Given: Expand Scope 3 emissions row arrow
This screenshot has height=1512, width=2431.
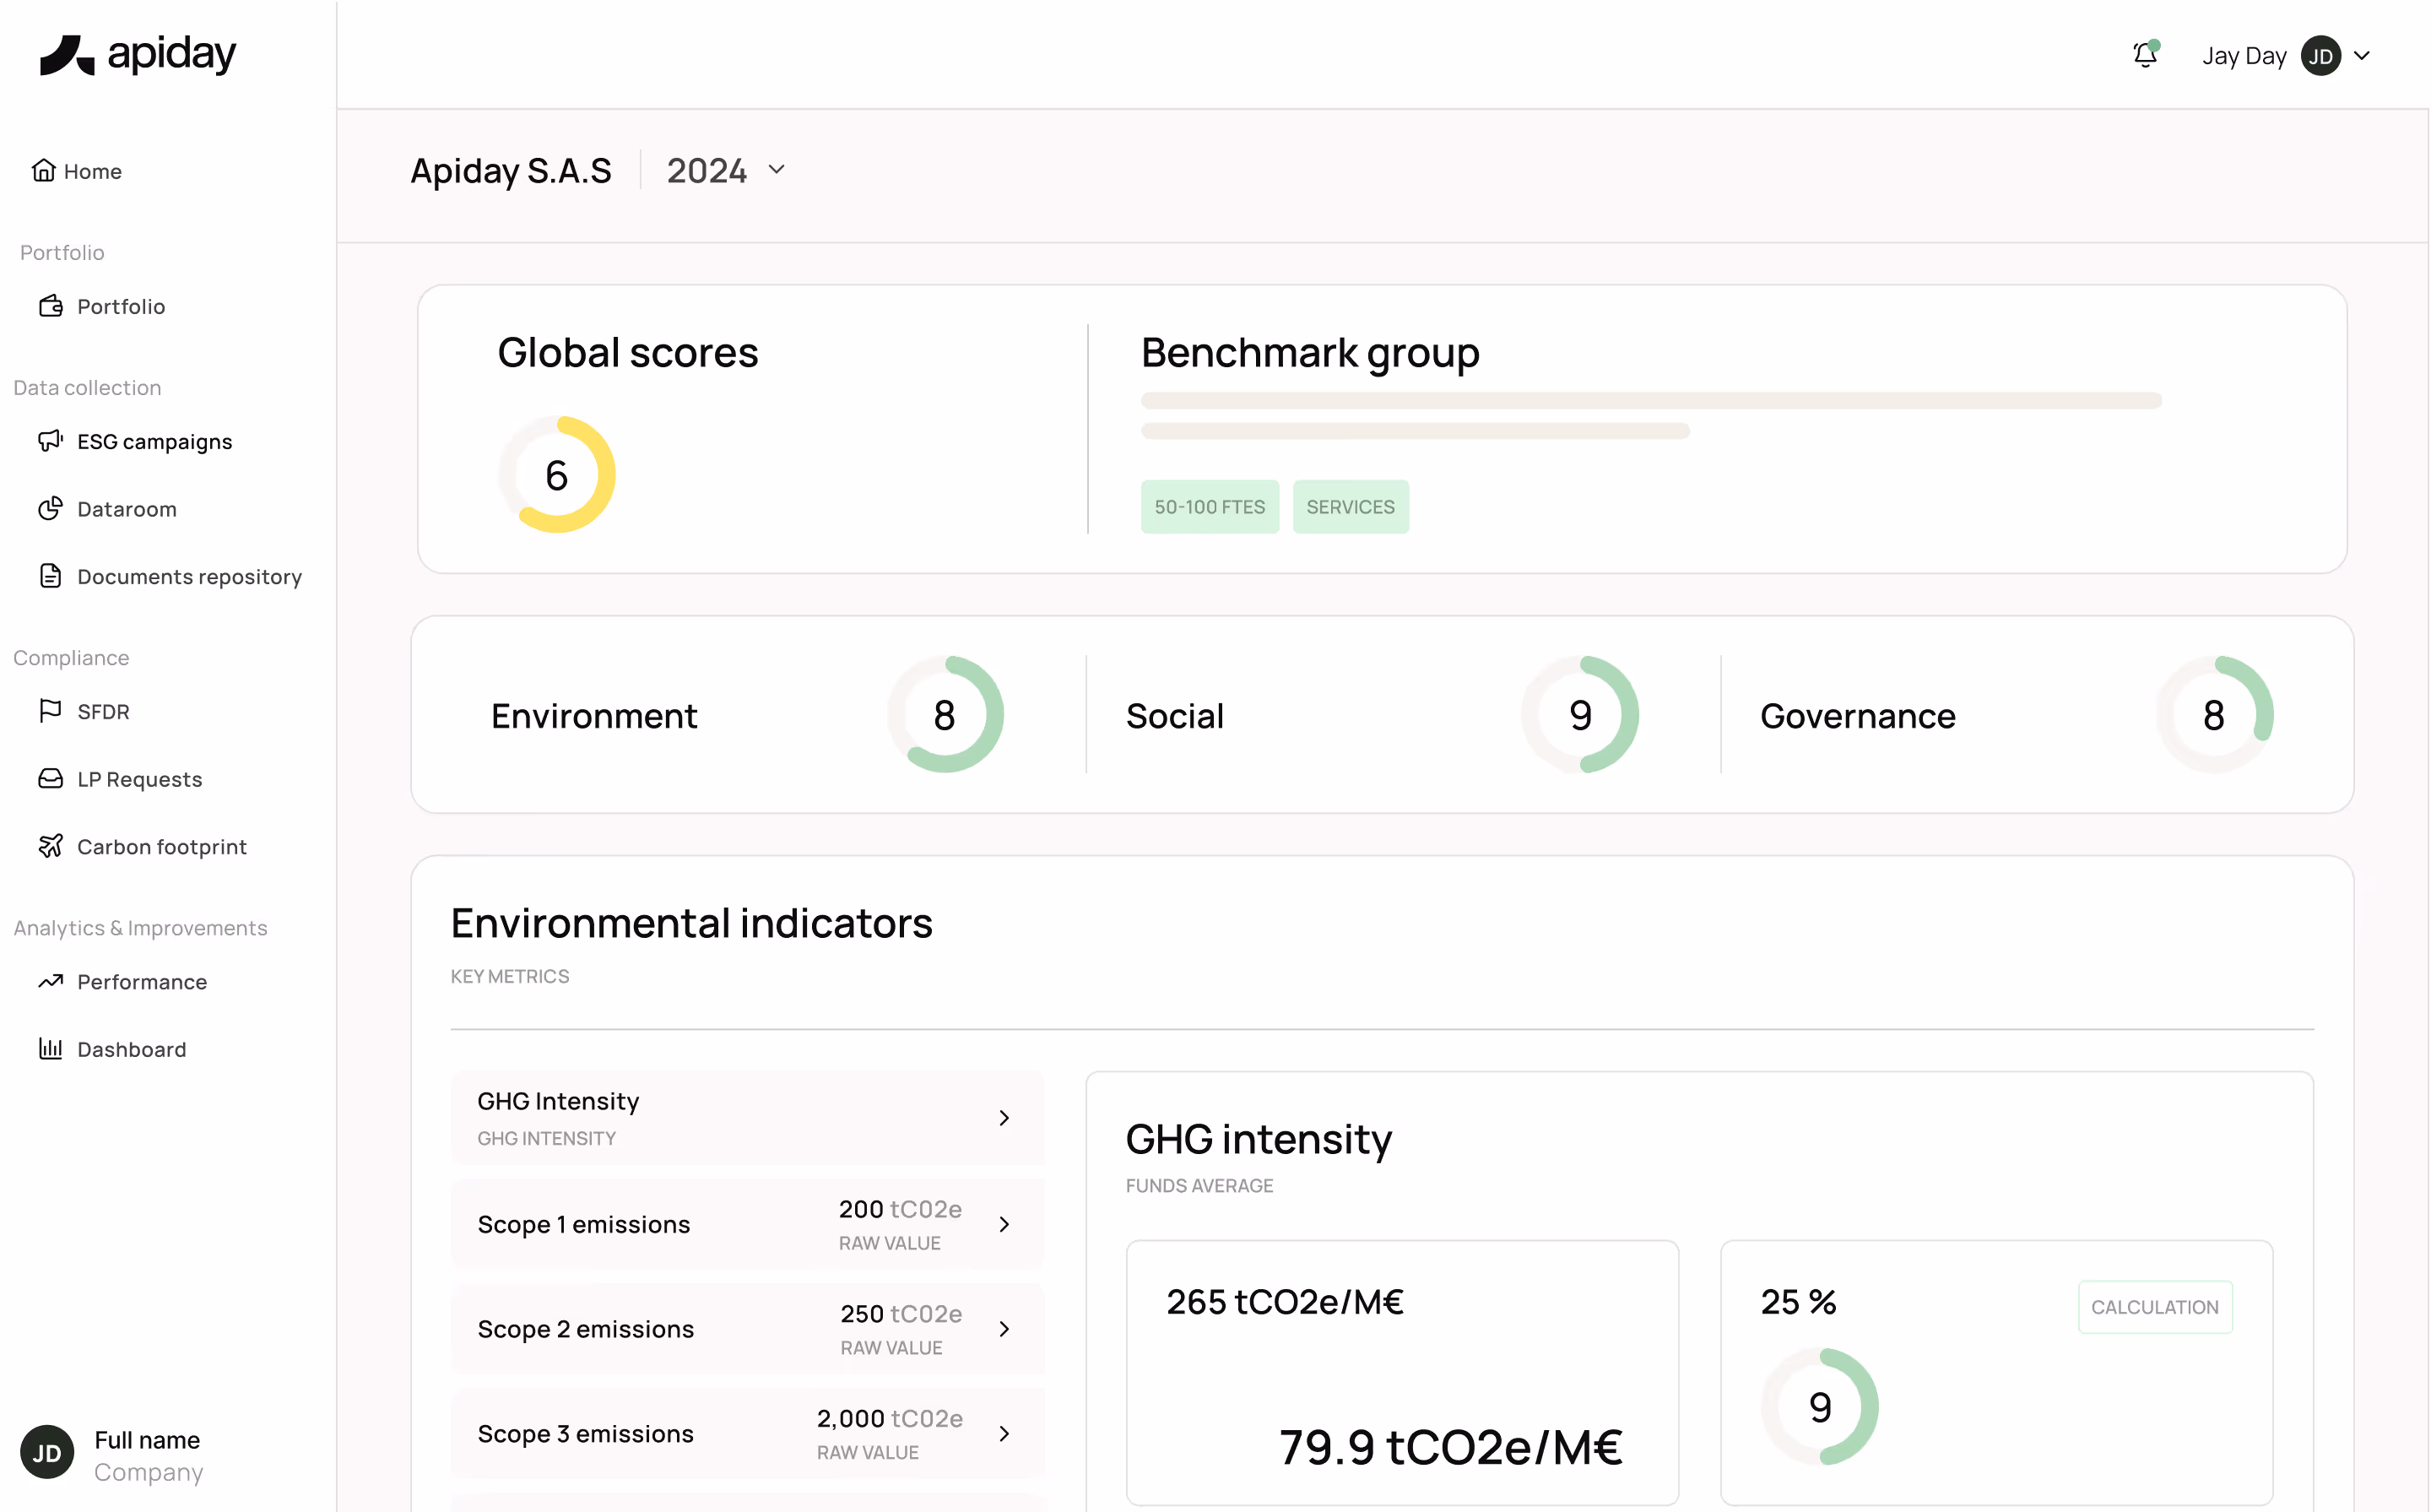Looking at the screenshot, I should (x=1004, y=1433).
